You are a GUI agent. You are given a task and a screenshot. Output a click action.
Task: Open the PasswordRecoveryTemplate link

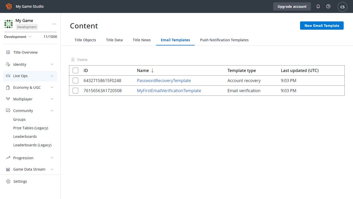click(164, 81)
